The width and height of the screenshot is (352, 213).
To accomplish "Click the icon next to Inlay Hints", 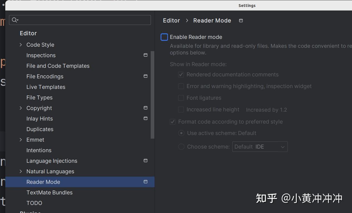I will click(x=145, y=118).
